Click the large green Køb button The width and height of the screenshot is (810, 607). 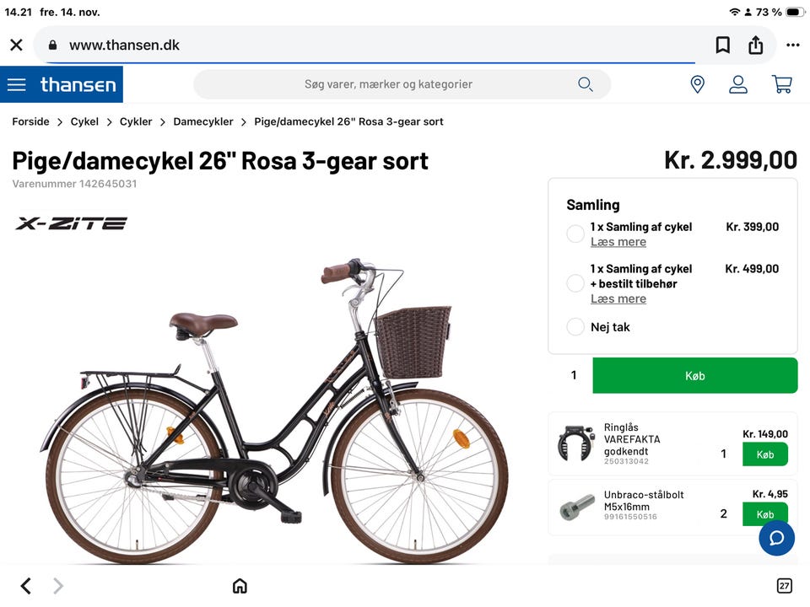tap(694, 375)
